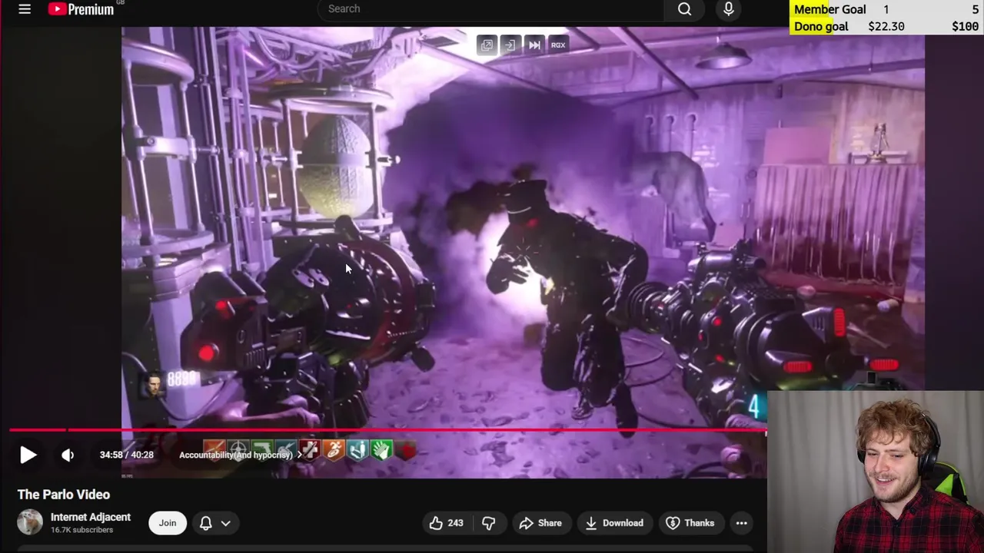Screen dimensions: 984x553
Task: Click the video title 'The Parlo Video'
Action: (64, 495)
